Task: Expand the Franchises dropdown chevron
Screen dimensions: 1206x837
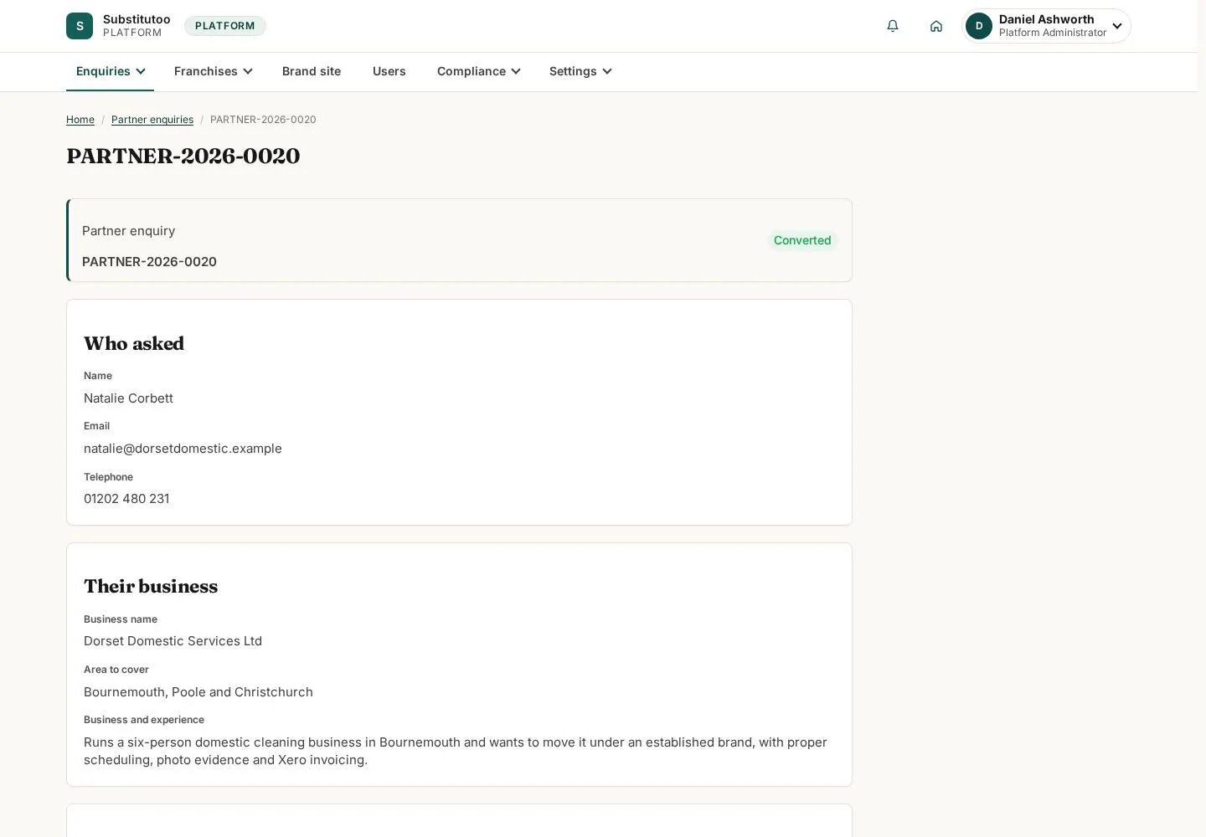Action: (248, 71)
